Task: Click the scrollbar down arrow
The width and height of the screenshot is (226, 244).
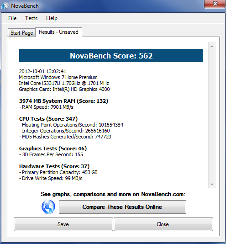Action: point(212,185)
